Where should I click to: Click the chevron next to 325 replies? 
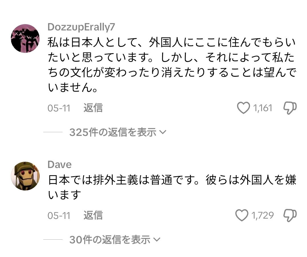[163, 132]
